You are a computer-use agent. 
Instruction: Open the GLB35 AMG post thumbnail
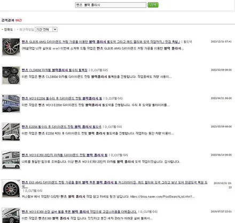tap(11, 47)
